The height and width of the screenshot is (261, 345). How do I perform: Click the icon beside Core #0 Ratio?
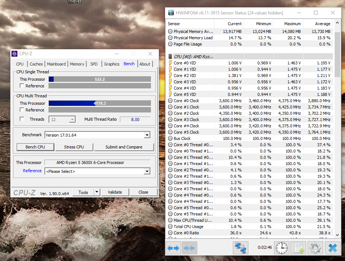[x=170, y=233]
